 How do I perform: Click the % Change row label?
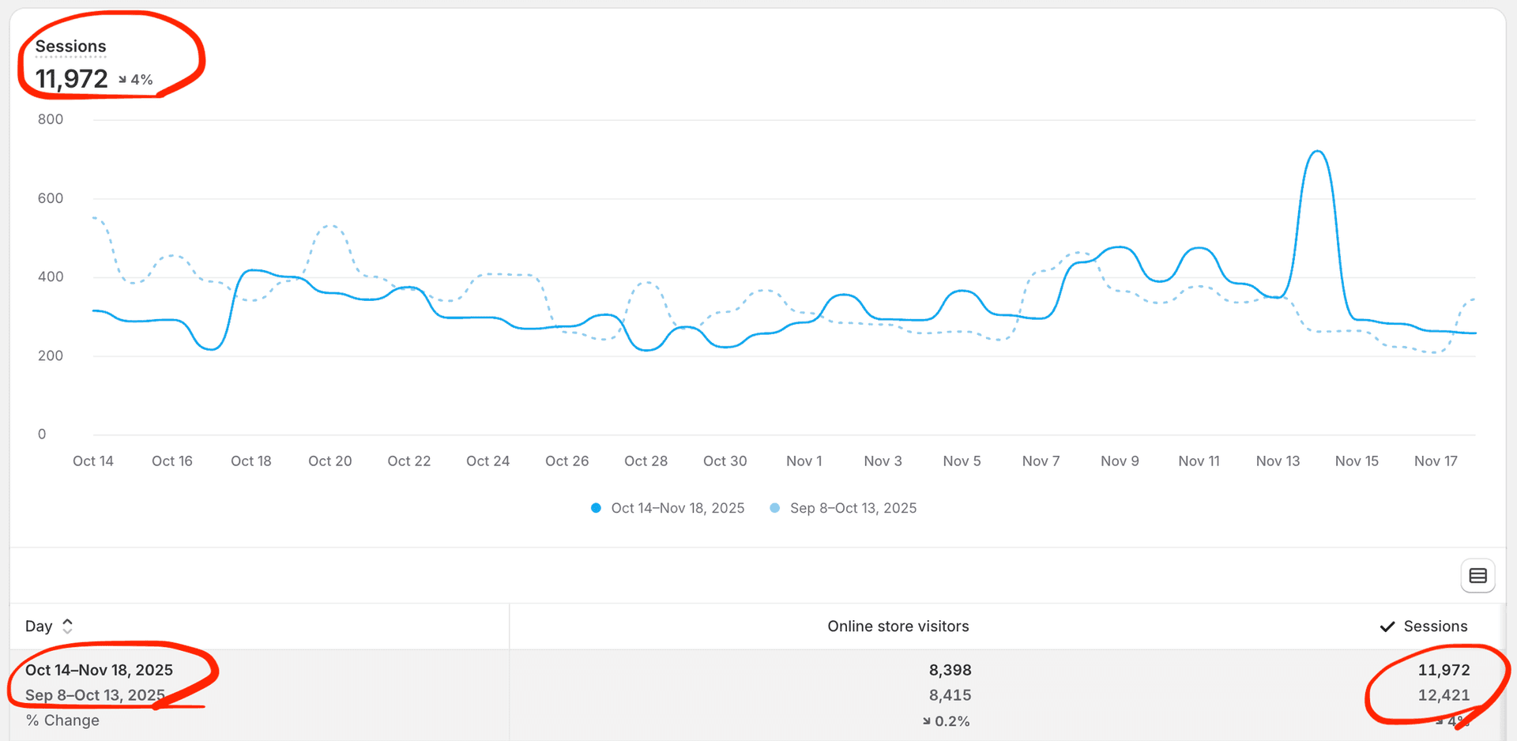tap(62, 720)
